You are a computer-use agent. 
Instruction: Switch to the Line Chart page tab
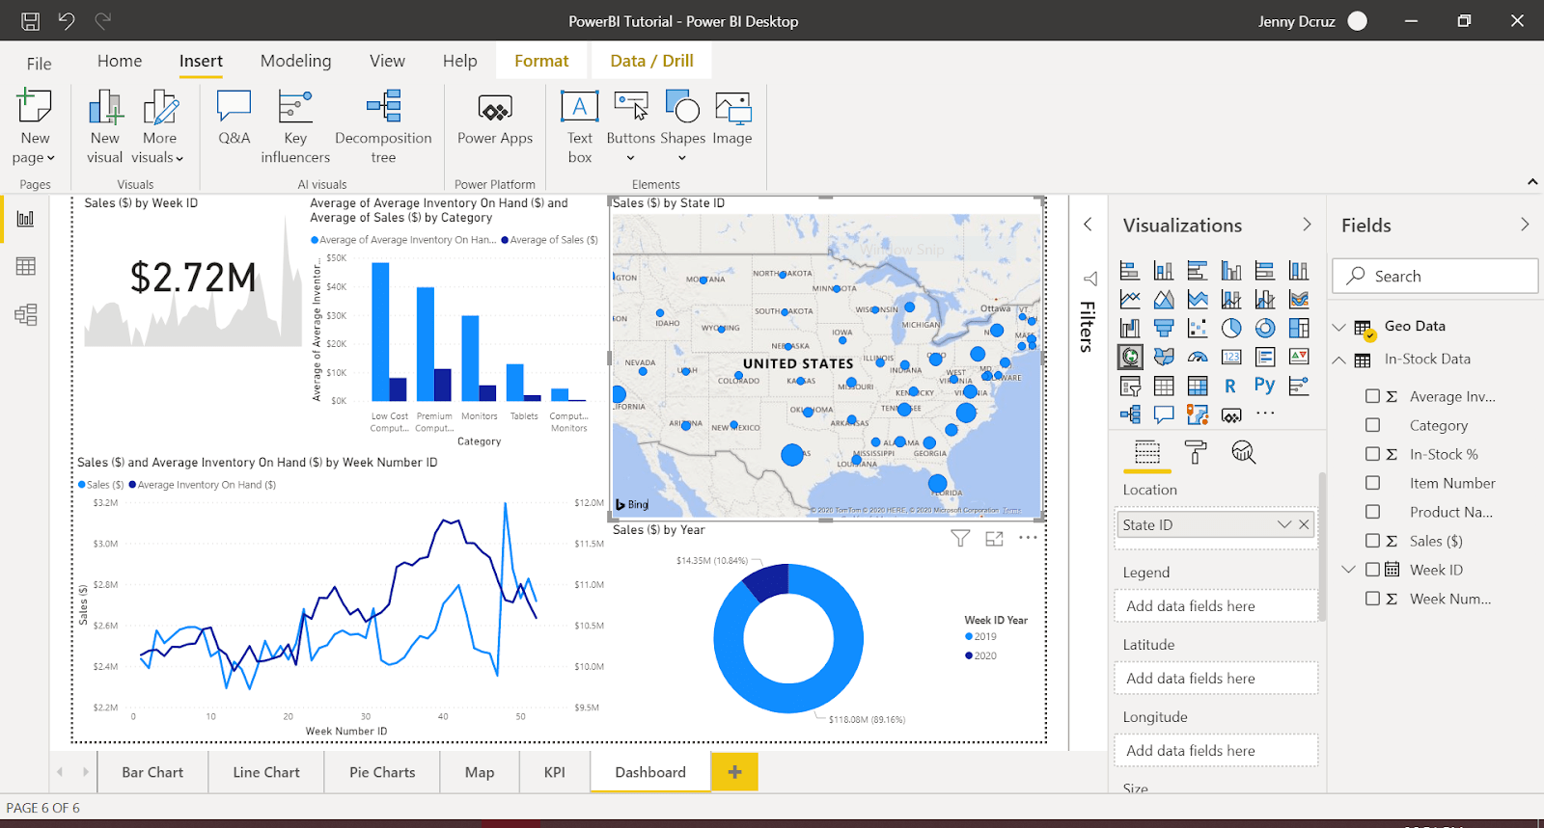point(266,772)
